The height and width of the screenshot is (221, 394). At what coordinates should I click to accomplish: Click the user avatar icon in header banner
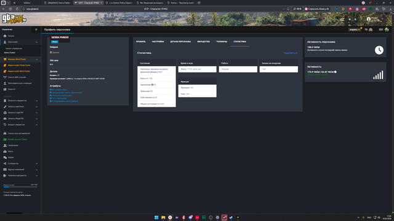(x=368, y=19)
